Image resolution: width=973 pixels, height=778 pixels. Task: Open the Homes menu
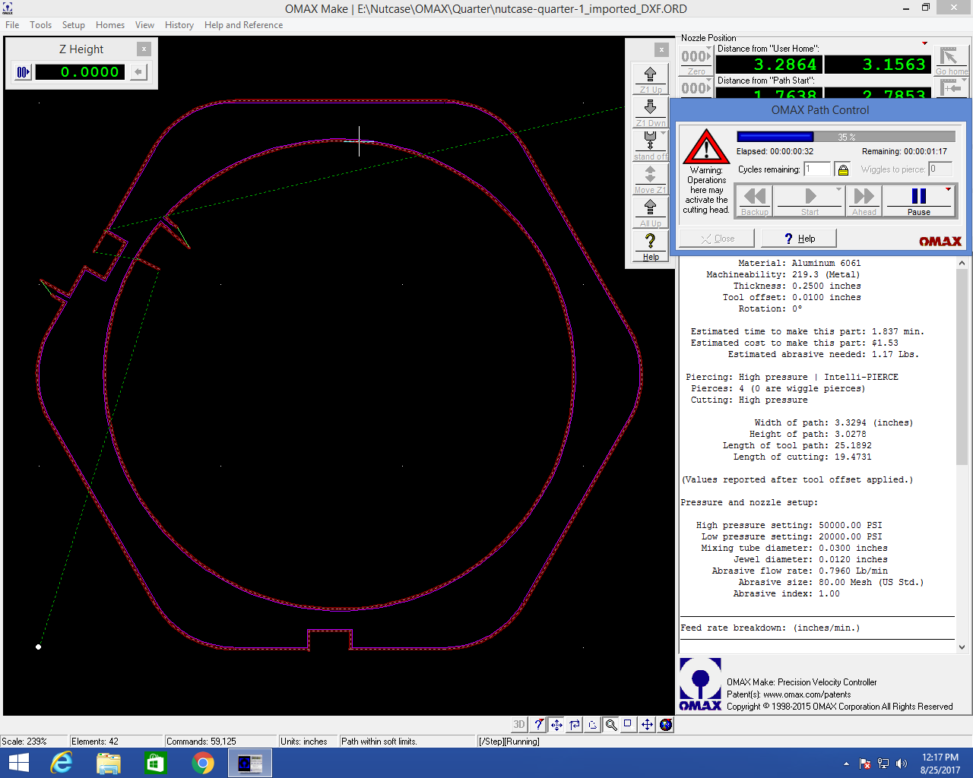(x=109, y=25)
